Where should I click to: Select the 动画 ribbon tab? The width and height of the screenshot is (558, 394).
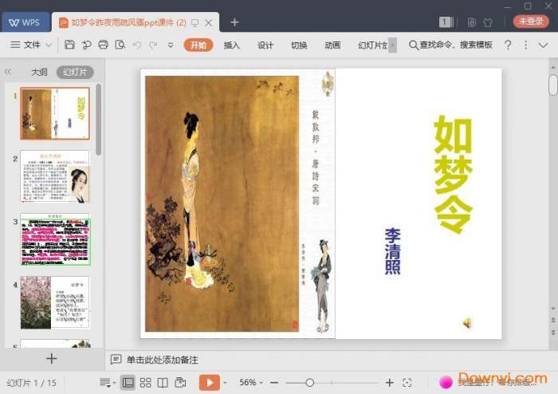pyautogui.click(x=332, y=45)
